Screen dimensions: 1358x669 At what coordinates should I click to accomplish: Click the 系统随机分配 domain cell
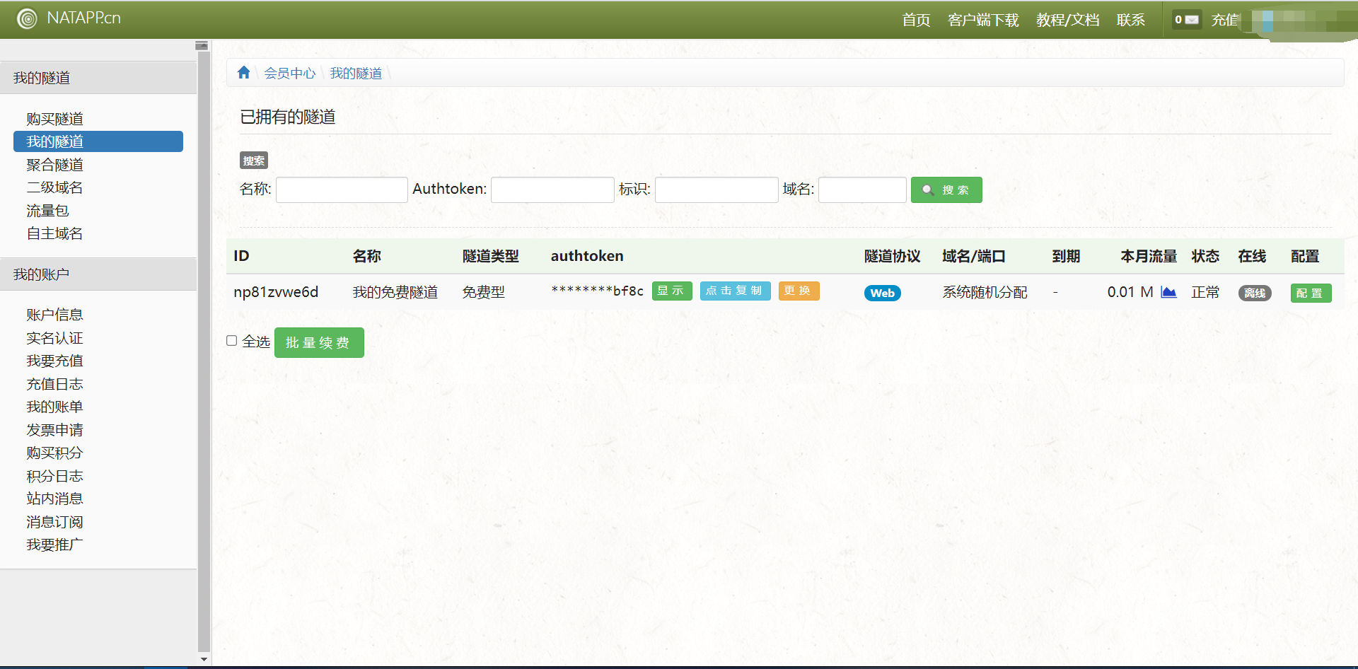(985, 292)
